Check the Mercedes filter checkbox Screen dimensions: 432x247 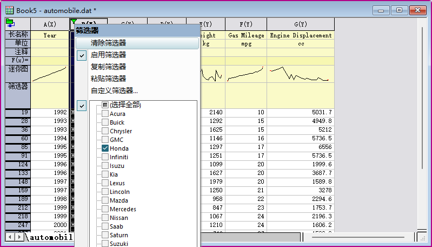(105, 209)
